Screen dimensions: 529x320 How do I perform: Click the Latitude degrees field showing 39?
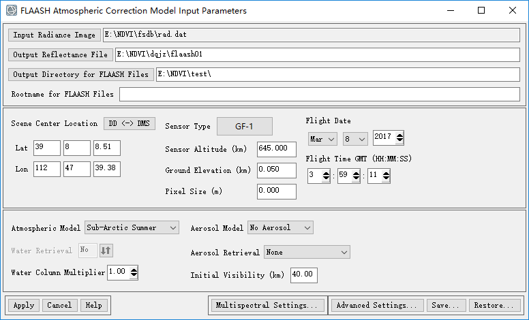coord(47,148)
